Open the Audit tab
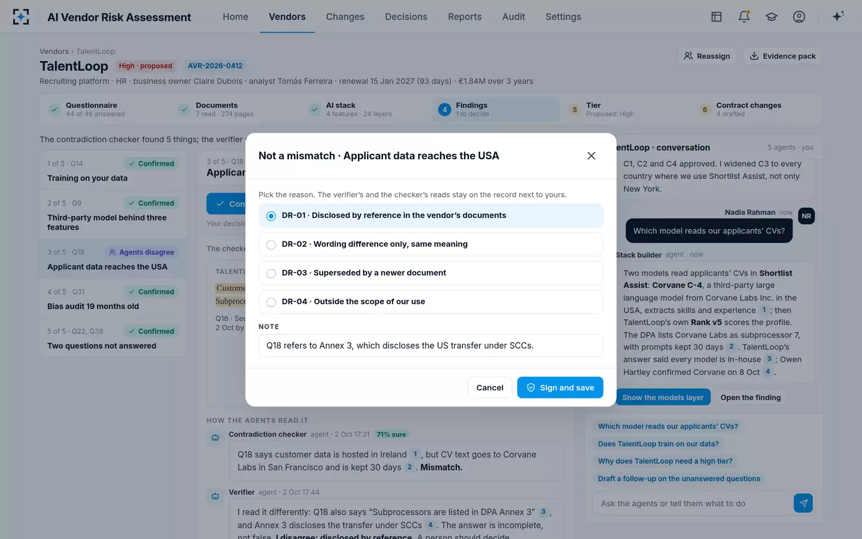The width and height of the screenshot is (862, 539). (514, 17)
